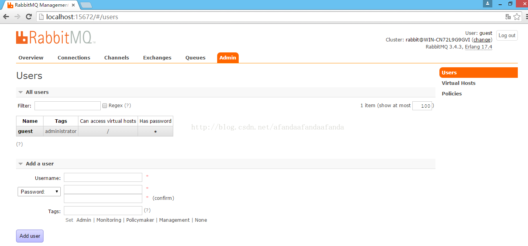Bookmark this page with star icon
The height and width of the screenshot is (246, 528).
click(x=517, y=17)
